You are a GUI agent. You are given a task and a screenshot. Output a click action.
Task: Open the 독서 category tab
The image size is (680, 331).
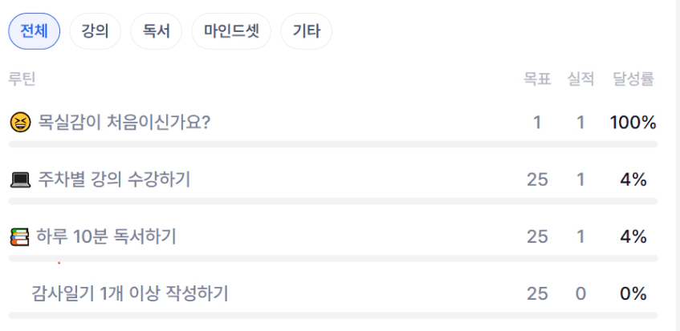pos(156,32)
